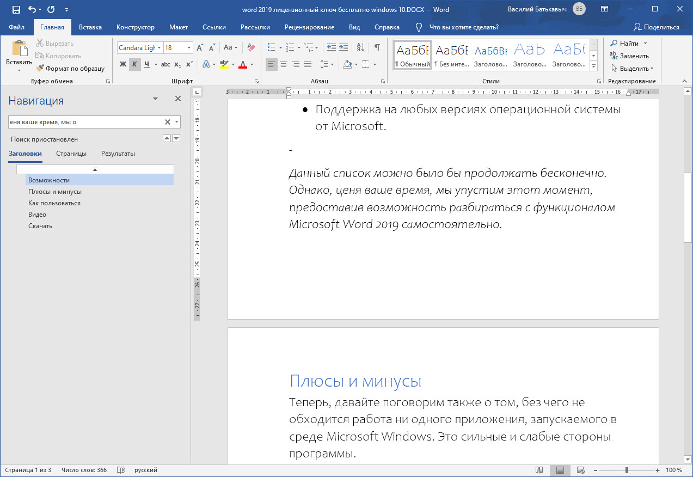This screenshot has height=477, width=693.
Task: Select the strikethrough icon
Action: (x=165, y=64)
